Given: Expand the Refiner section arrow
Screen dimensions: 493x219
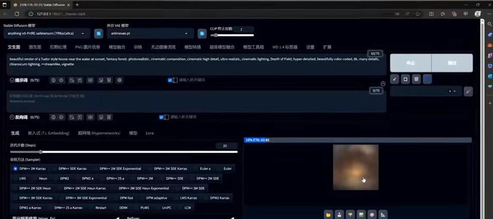Looking at the screenshot, I should coord(232,217).
